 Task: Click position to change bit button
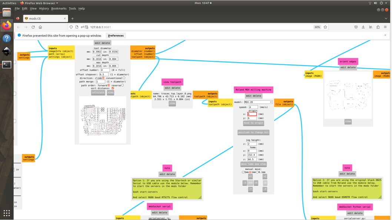(253, 132)
